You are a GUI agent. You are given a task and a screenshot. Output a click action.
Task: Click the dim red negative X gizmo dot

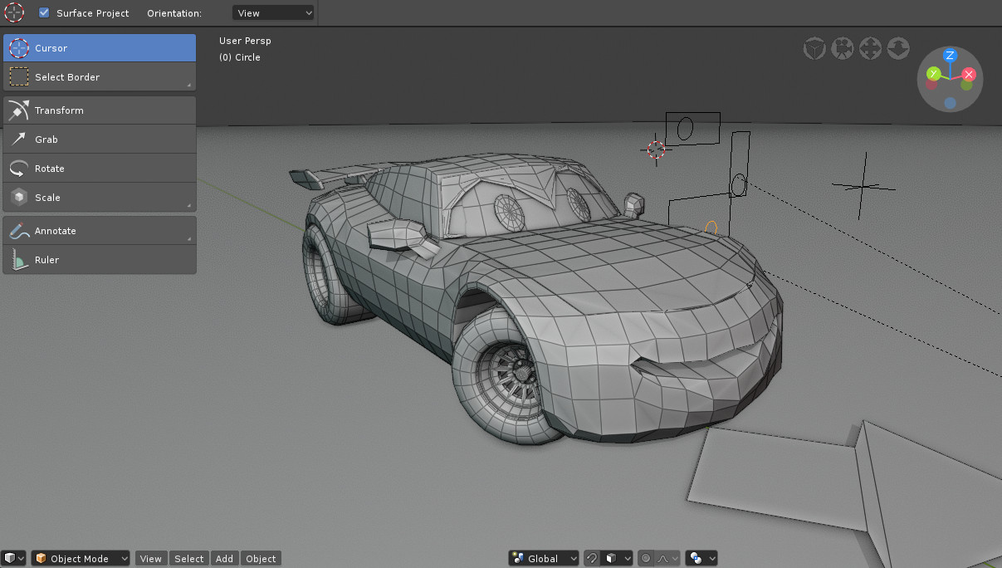click(931, 85)
